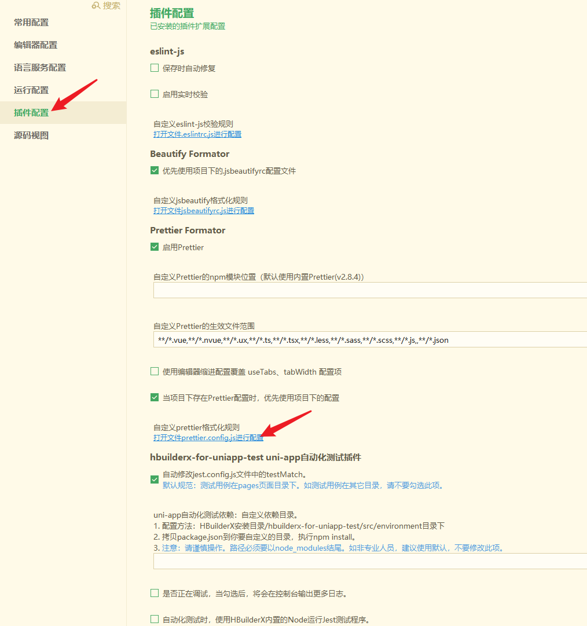Open .eslintrc.js config file link
Screen dimensions: 587x626
pos(197,134)
